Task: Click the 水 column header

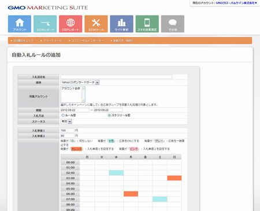Action: coord(116,157)
